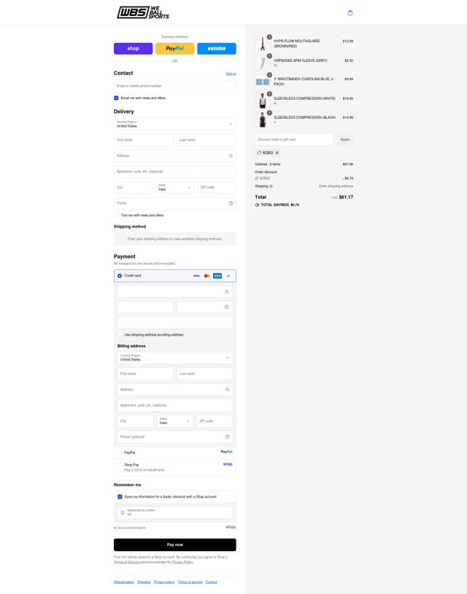467x594 pixels.
Task: Open the cart bag icon in header
Action: click(350, 12)
